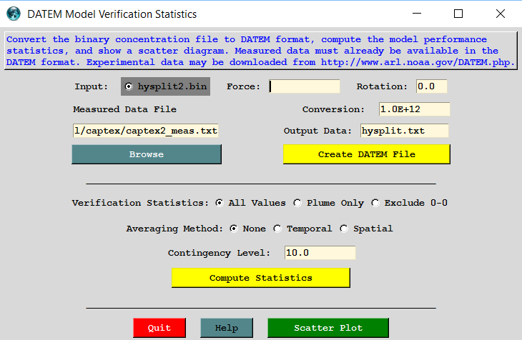
Task: Click the red Quit button
Action: point(159,328)
